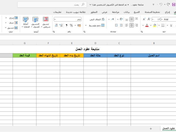176x132 pixels.
Task: Select the قيمة العقد header cell
Action: pyautogui.click(x=25, y=55)
